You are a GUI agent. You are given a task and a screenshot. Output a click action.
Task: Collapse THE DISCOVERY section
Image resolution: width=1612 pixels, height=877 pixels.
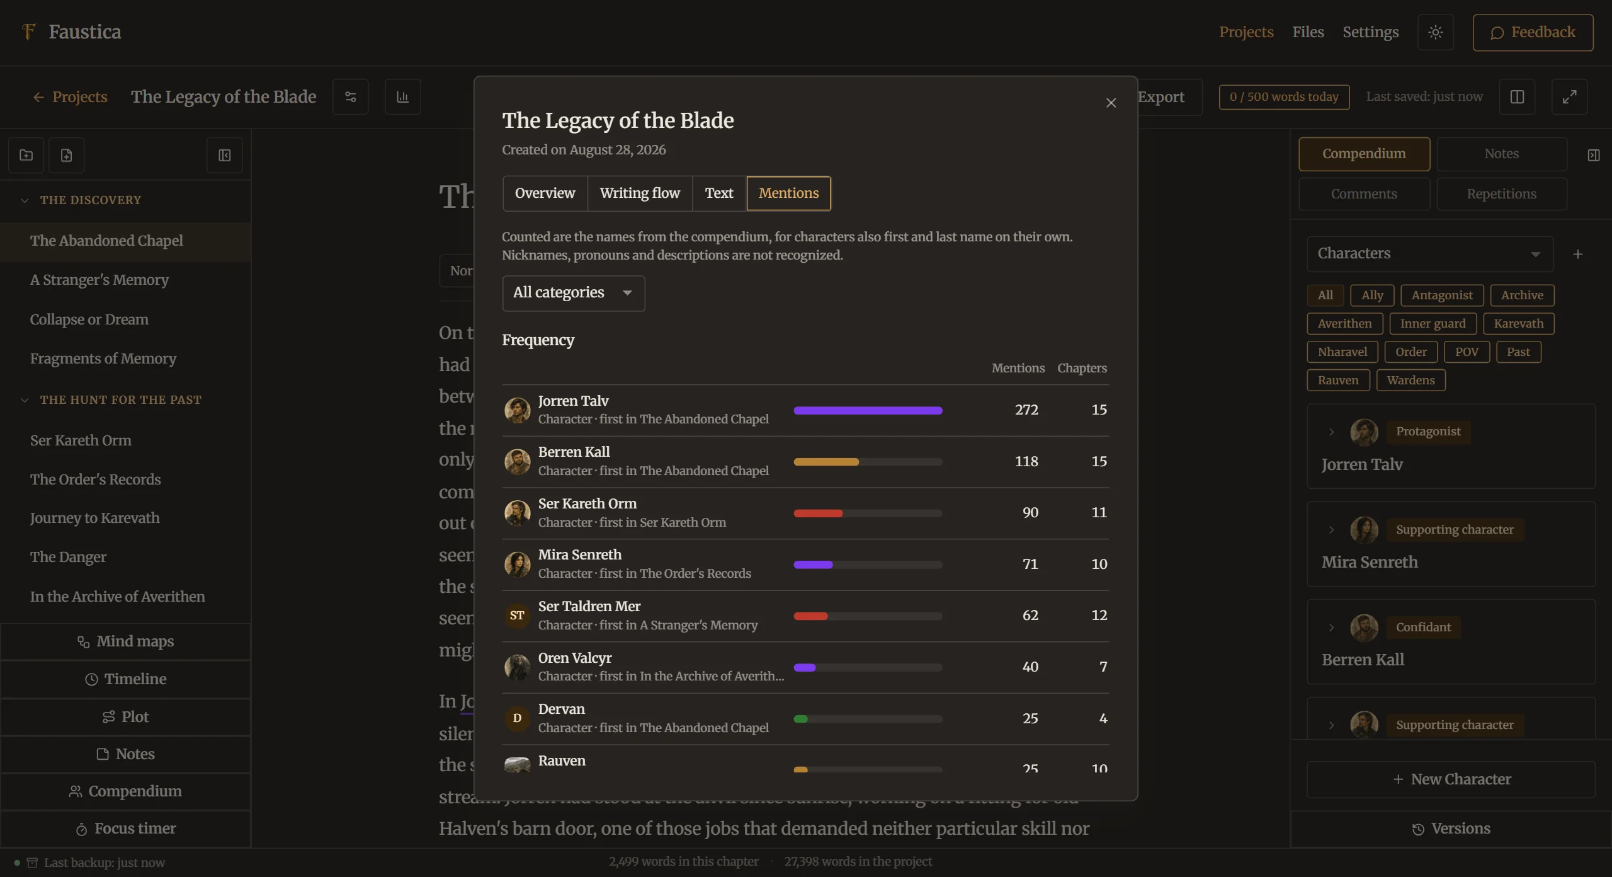[x=25, y=200]
